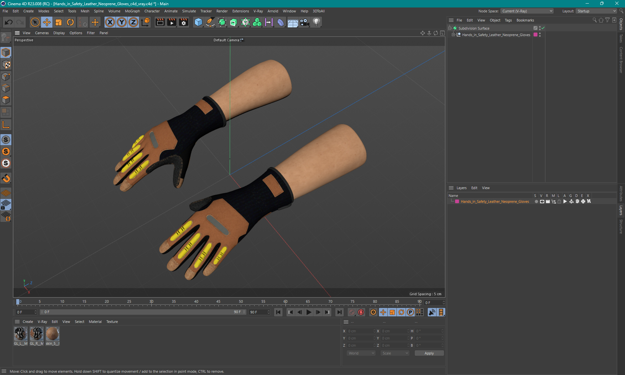Open the V-Ray menu
The image size is (625, 375).
258,11
